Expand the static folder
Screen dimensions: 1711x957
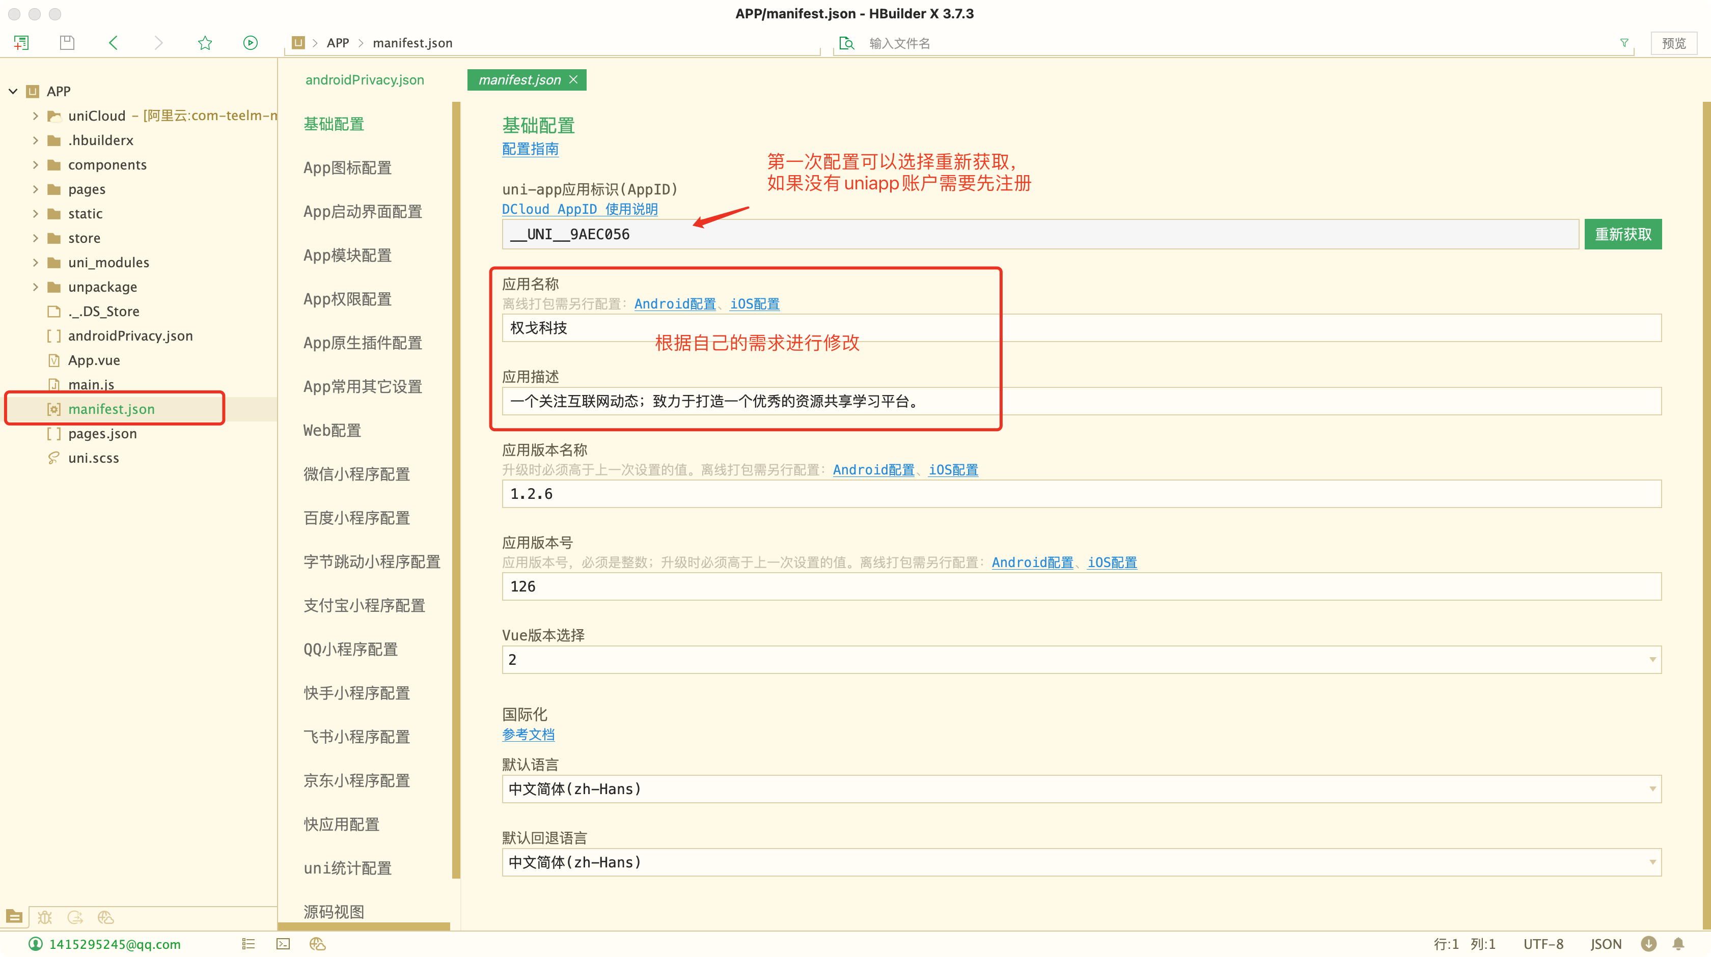click(35, 213)
